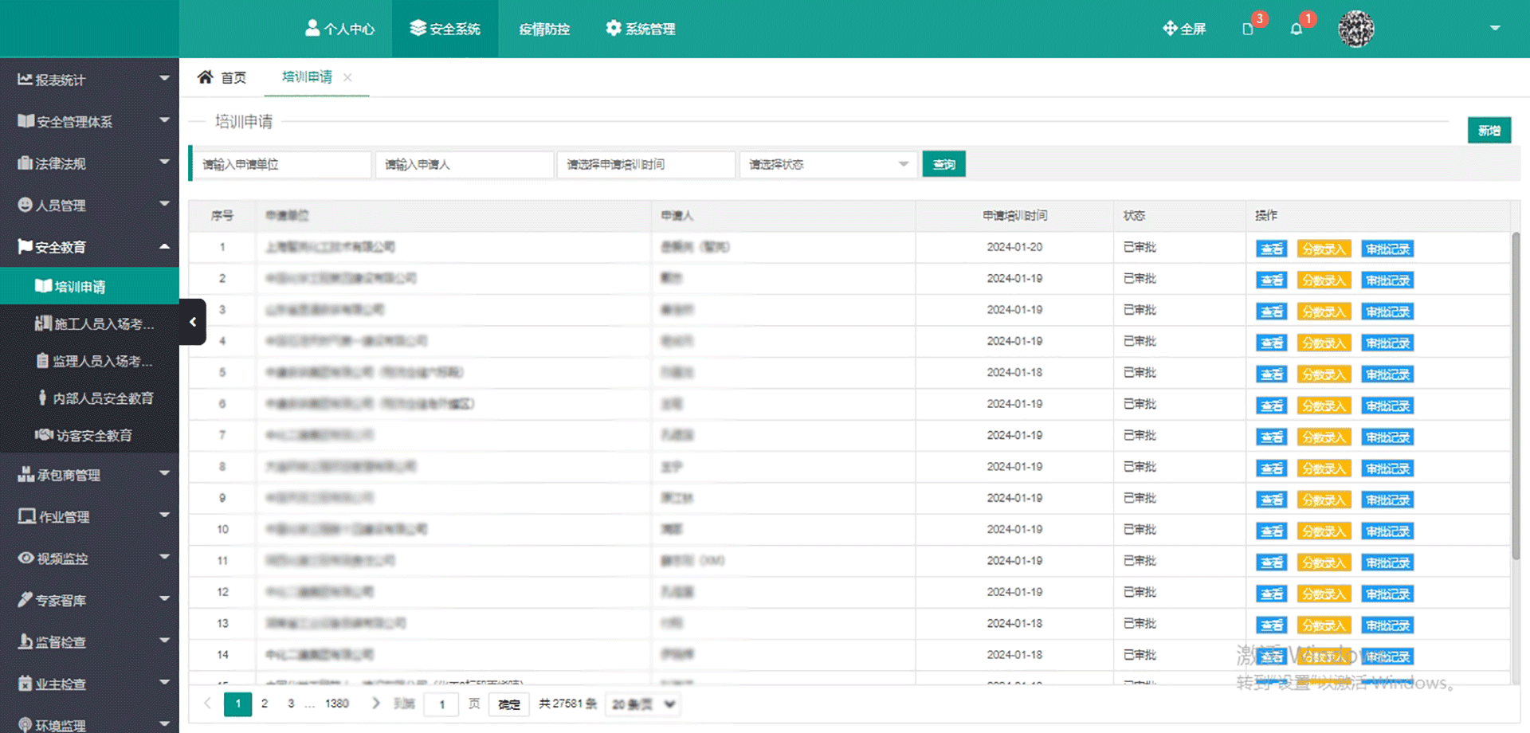Focus 请输入申请人 input field

click(465, 164)
